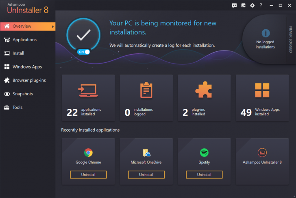This screenshot has height=198, width=296.
Task: Click the monitoring status headline text
Action: (x=163, y=28)
